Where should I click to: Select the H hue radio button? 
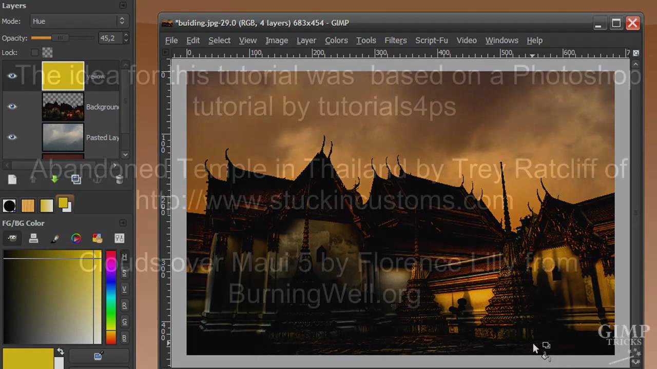(124, 257)
